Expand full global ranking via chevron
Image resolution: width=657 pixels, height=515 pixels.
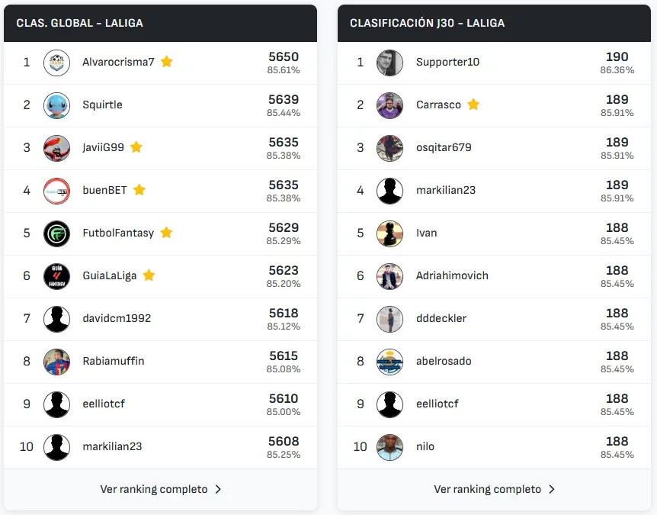pyautogui.click(x=219, y=490)
